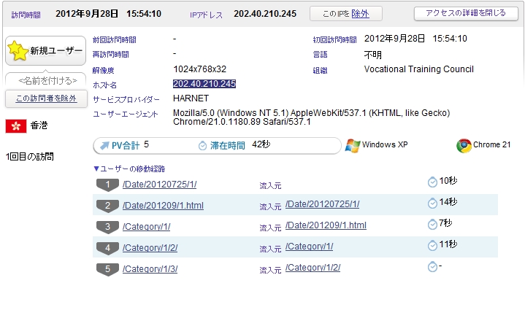525x310 pixels.
Task: Open the /Date/20120725/1/ page link in row 1
Action: (x=159, y=184)
